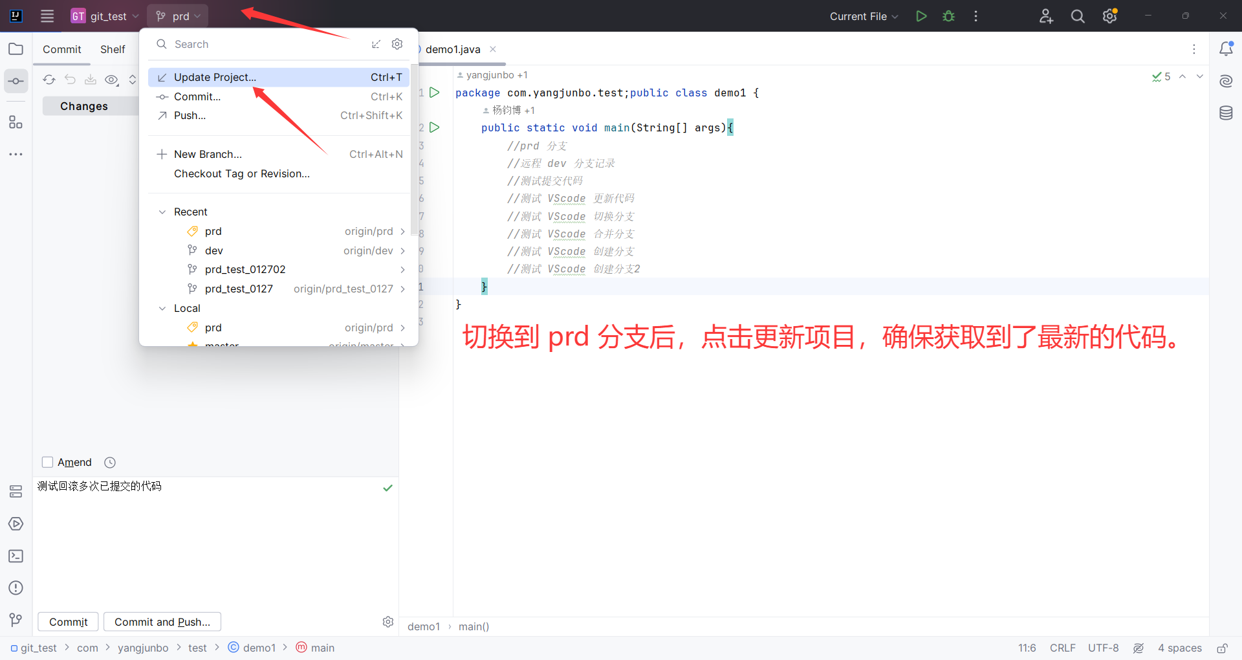Open the Problems tool window
Screen dimensions: 1242x660
16,588
